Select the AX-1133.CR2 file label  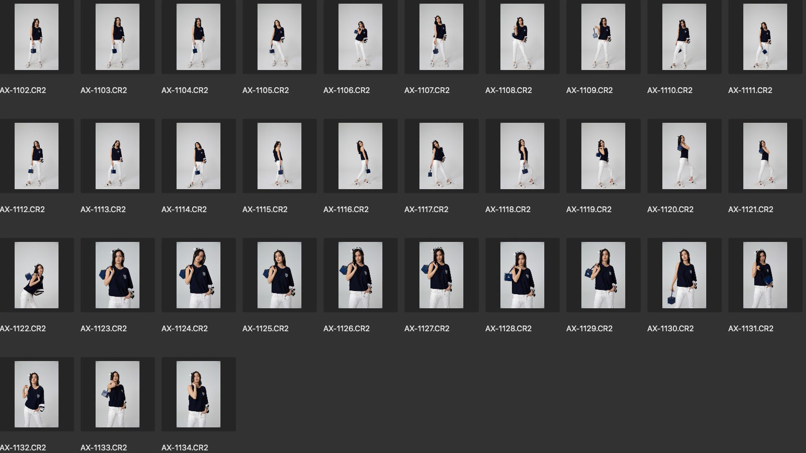(x=104, y=448)
